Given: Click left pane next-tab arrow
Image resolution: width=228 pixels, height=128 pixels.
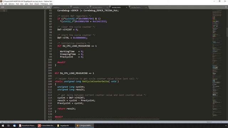Looking at the screenshot, I should tap(3, 7).
